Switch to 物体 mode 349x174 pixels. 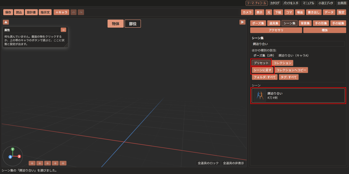click(116, 24)
